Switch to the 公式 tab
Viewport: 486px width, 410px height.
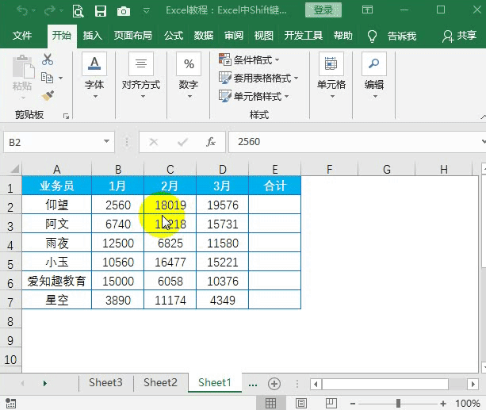pyautogui.click(x=174, y=36)
